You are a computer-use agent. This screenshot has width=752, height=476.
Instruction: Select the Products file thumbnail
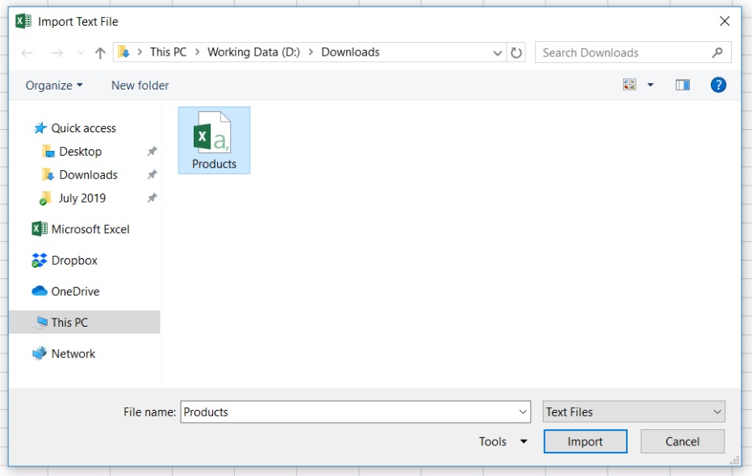point(214,140)
